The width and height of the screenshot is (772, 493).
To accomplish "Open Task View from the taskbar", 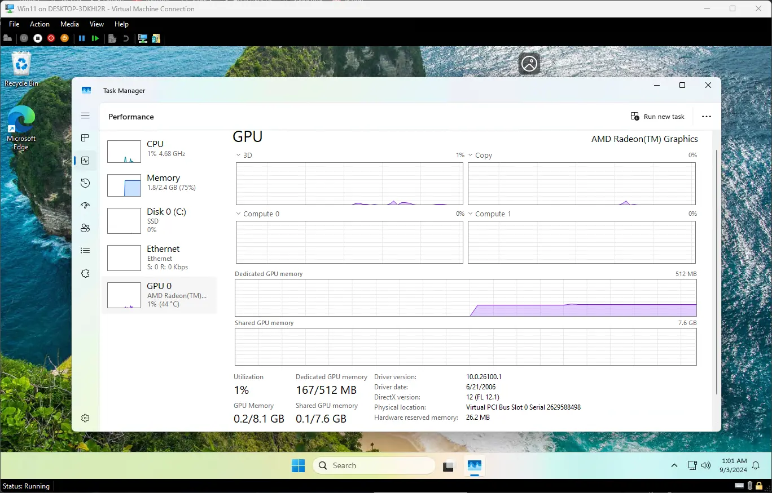I will click(x=449, y=466).
